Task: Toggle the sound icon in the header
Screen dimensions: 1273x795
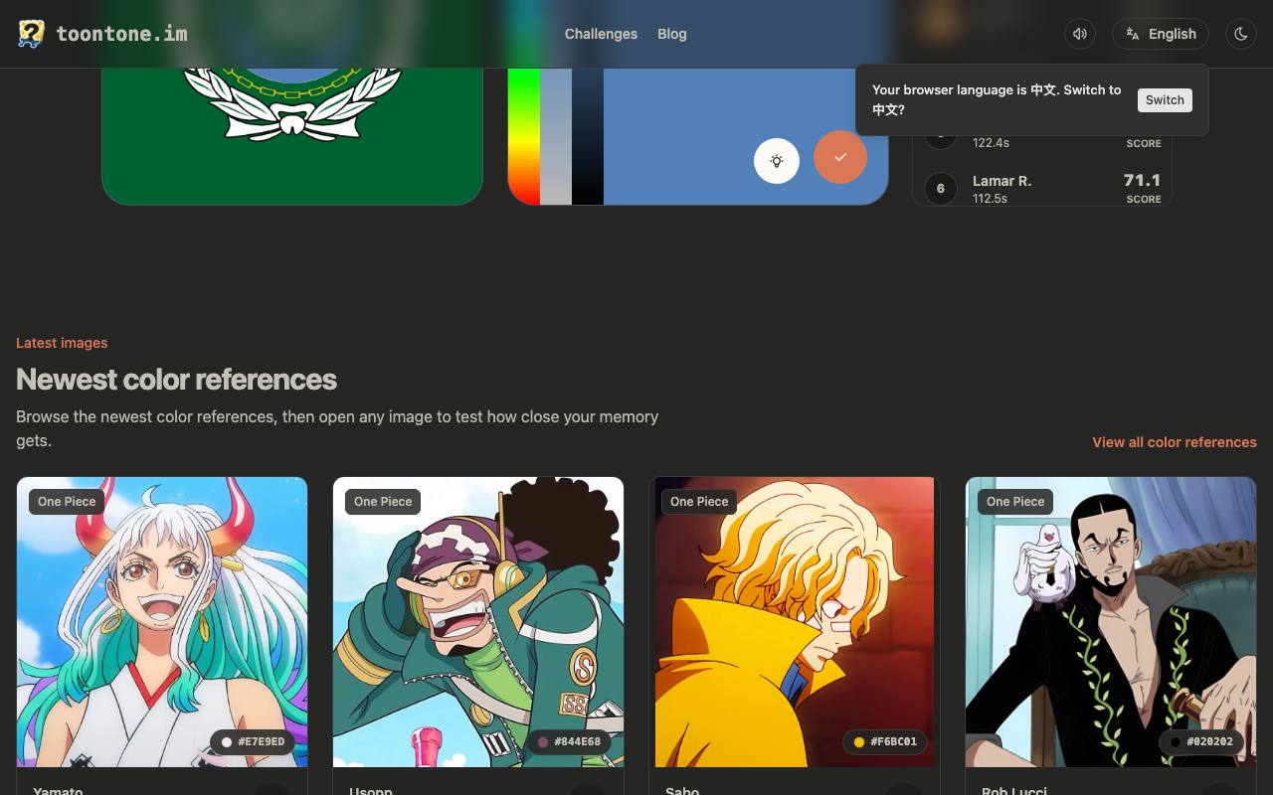Action: [1080, 34]
